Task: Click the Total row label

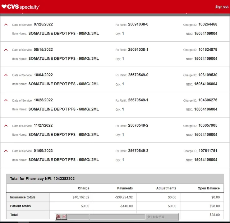Action: [14, 215]
